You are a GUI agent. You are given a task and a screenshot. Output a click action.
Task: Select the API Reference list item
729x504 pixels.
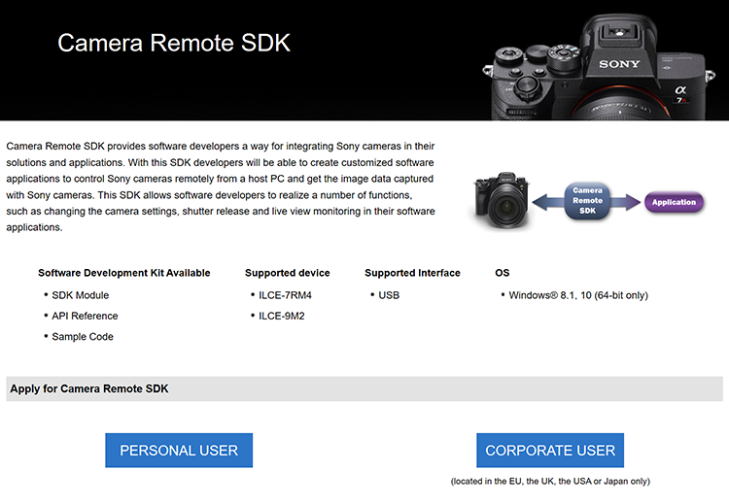85,316
